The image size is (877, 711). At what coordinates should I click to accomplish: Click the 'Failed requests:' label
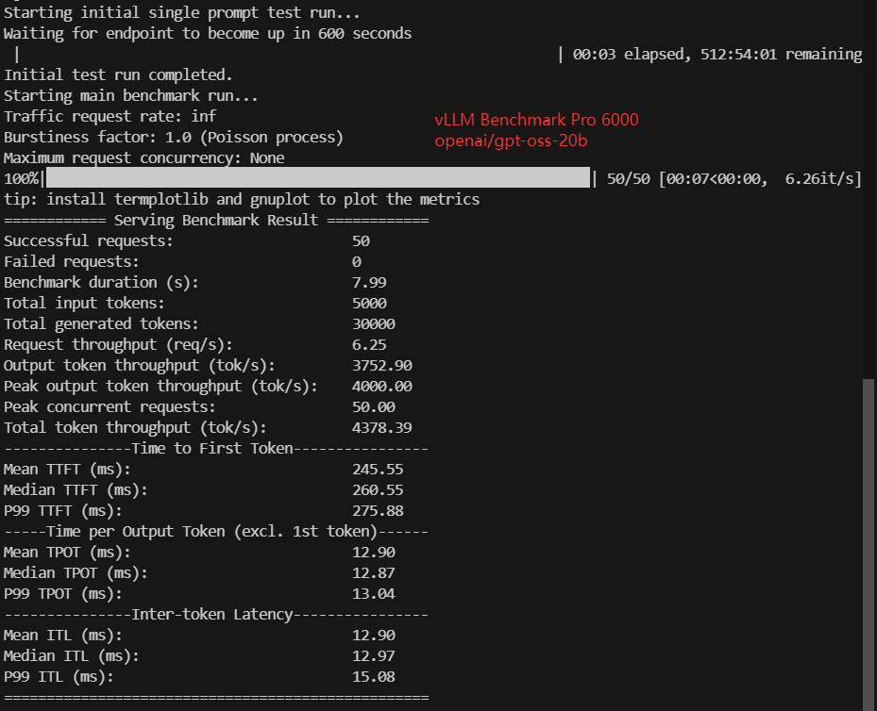[71, 261]
